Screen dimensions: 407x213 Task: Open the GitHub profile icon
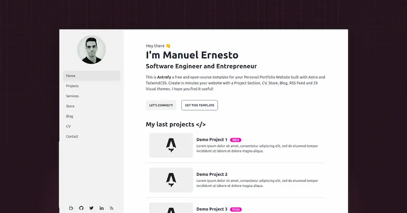click(81, 208)
